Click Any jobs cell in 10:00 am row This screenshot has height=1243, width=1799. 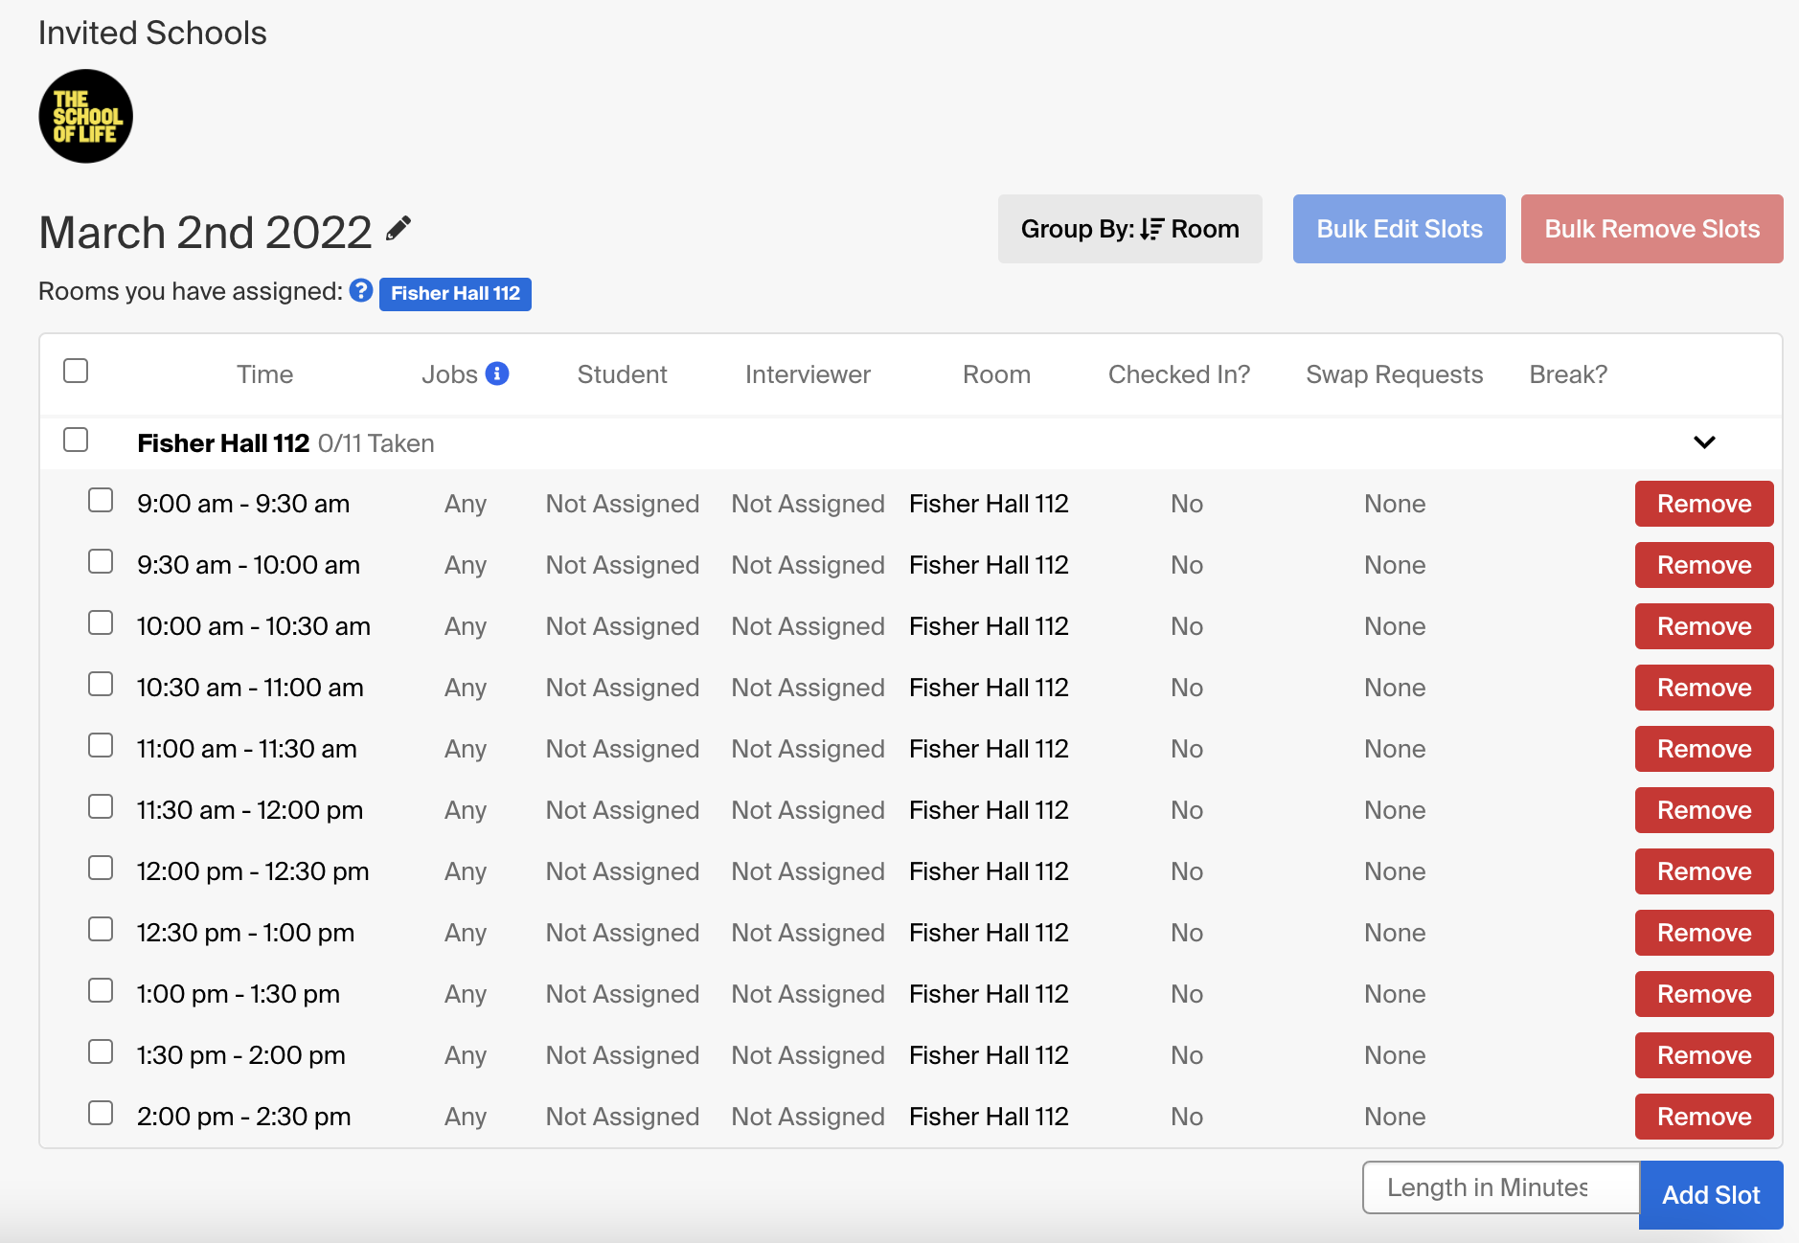pyautogui.click(x=466, y=626)
